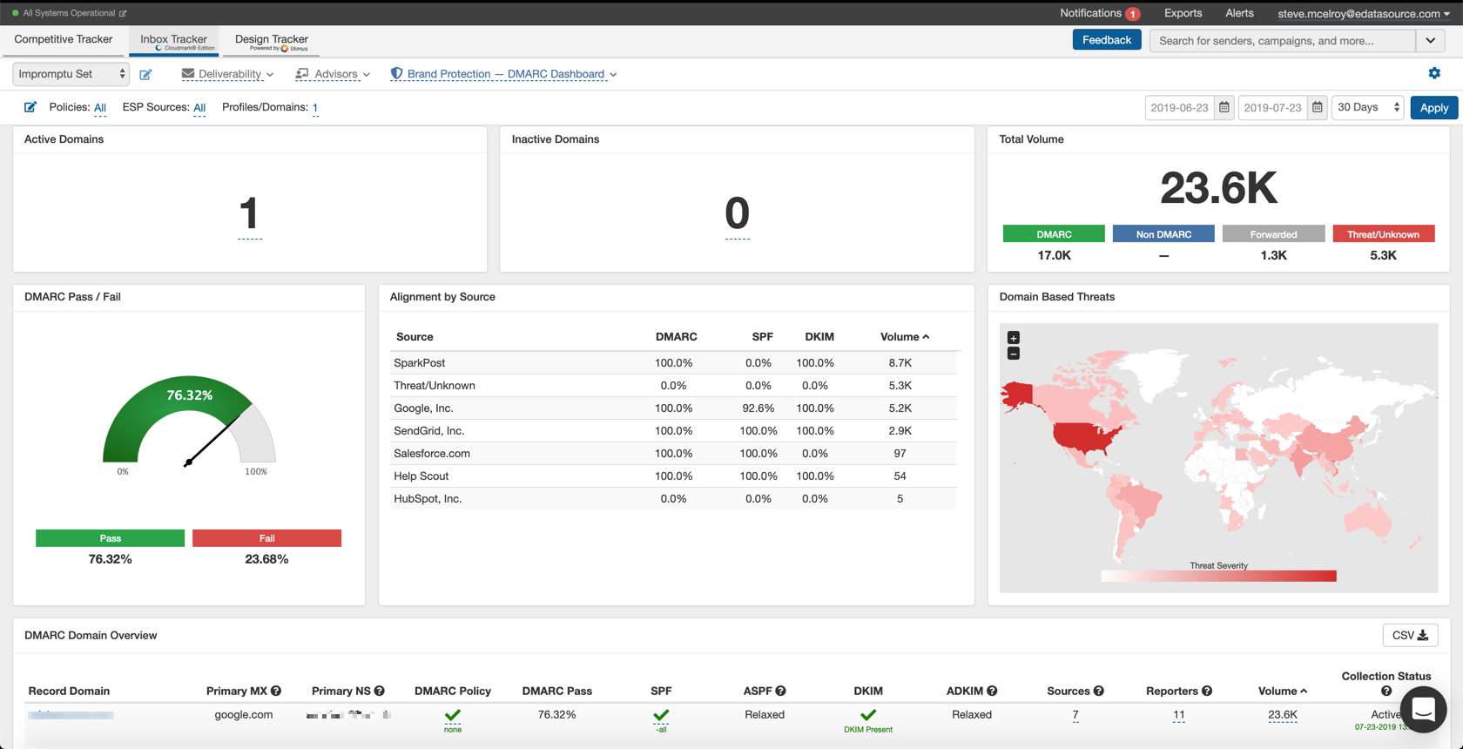1463x749 pixels.
Task: Click the blue Non DMARC swatch
Action: click(x=1163, y=234)
